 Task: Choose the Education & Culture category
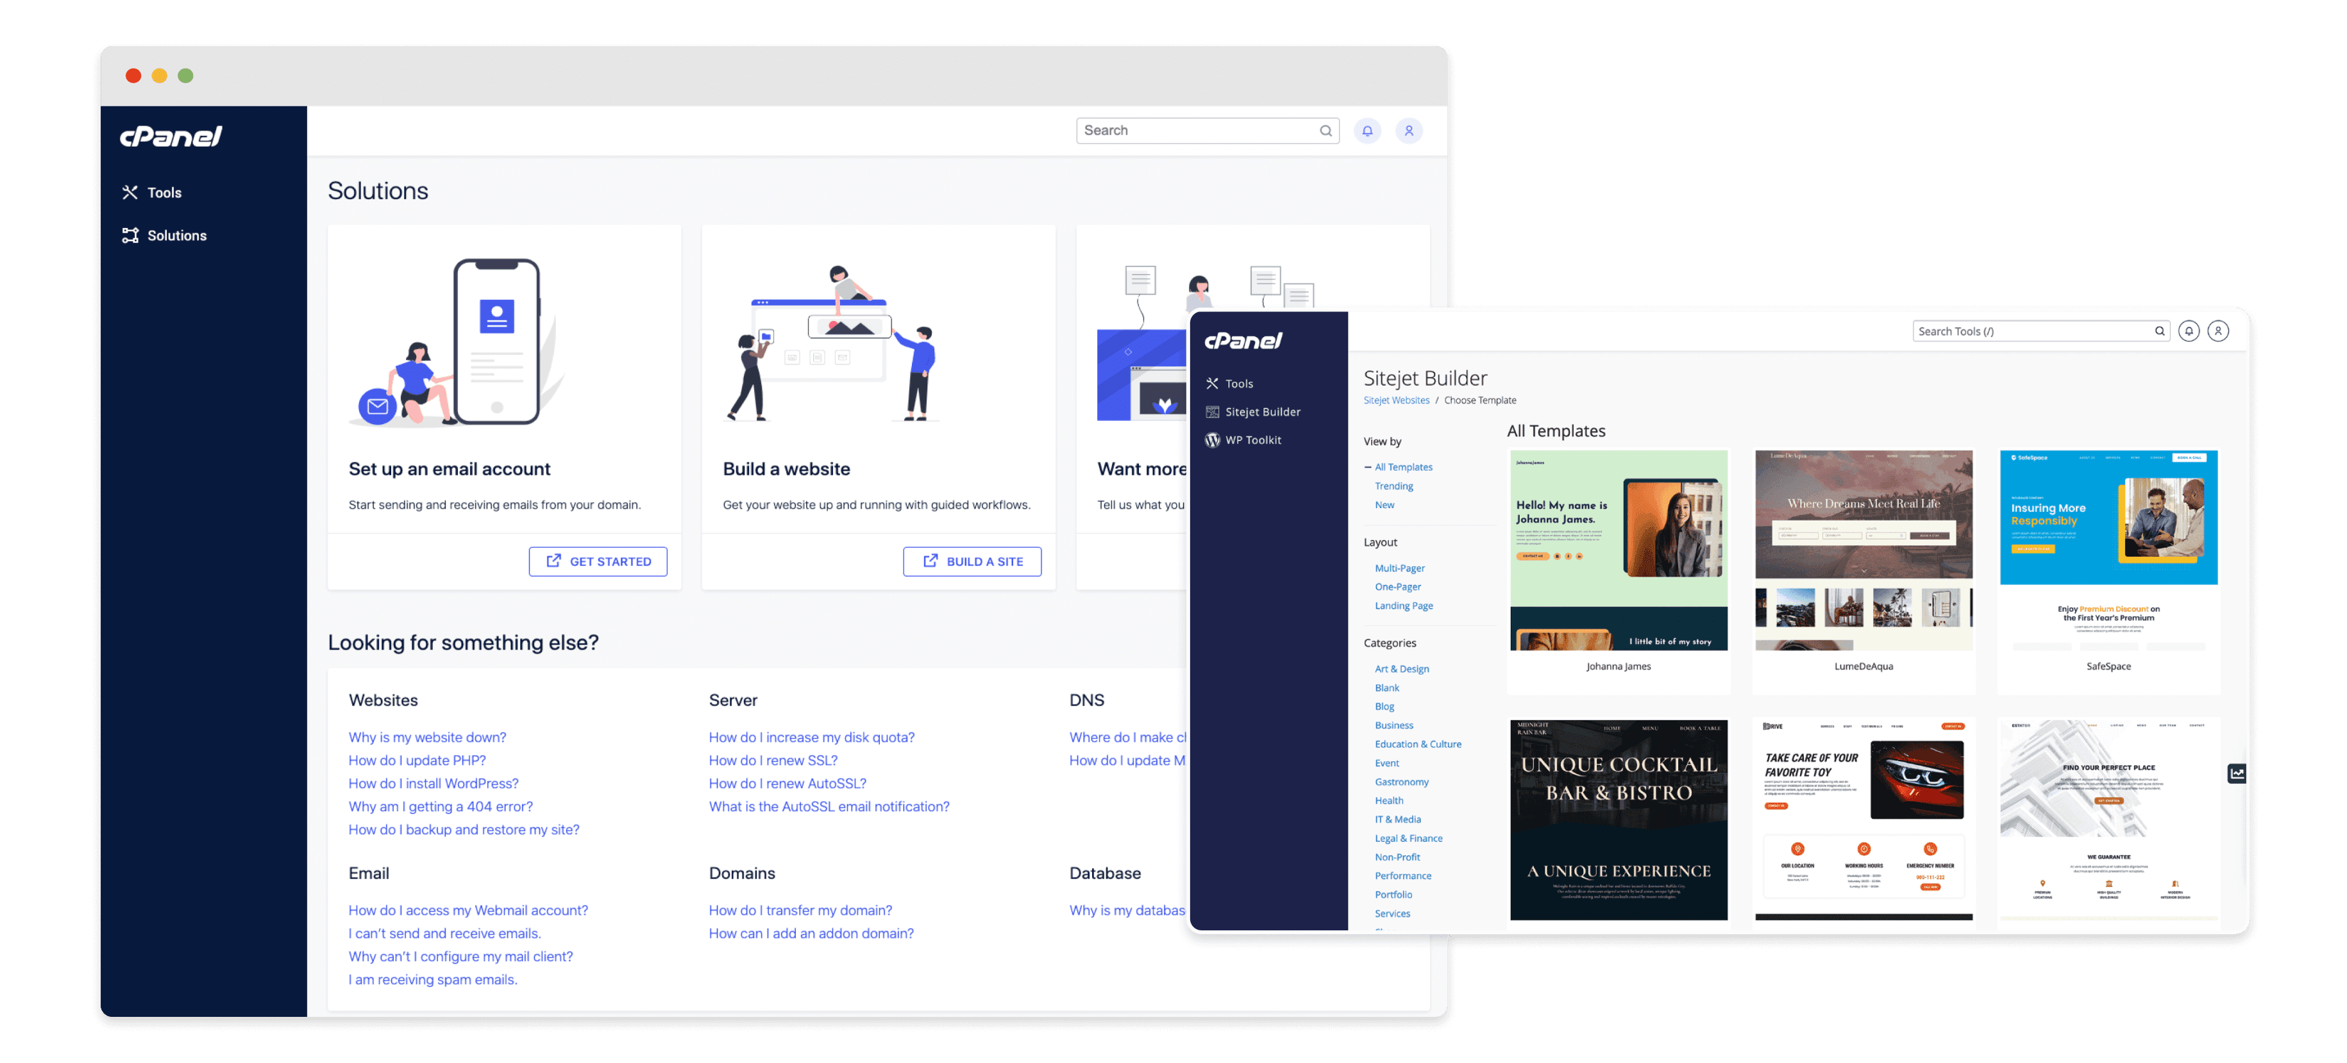coord(1418,745)
